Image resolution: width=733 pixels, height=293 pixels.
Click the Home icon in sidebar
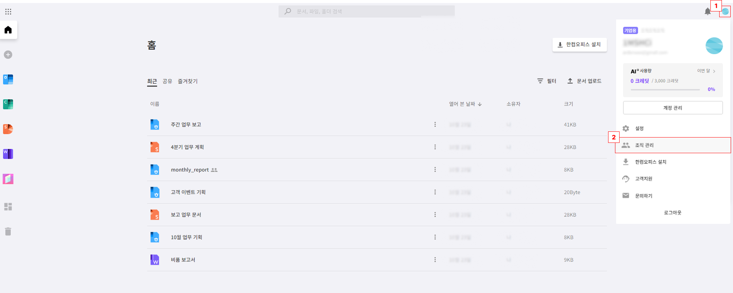pos(8,30)
